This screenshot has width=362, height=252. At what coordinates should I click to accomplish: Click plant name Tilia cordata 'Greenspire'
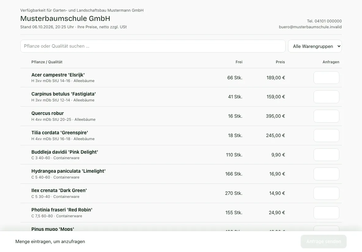pyautogui.click(x=60, y=133)
